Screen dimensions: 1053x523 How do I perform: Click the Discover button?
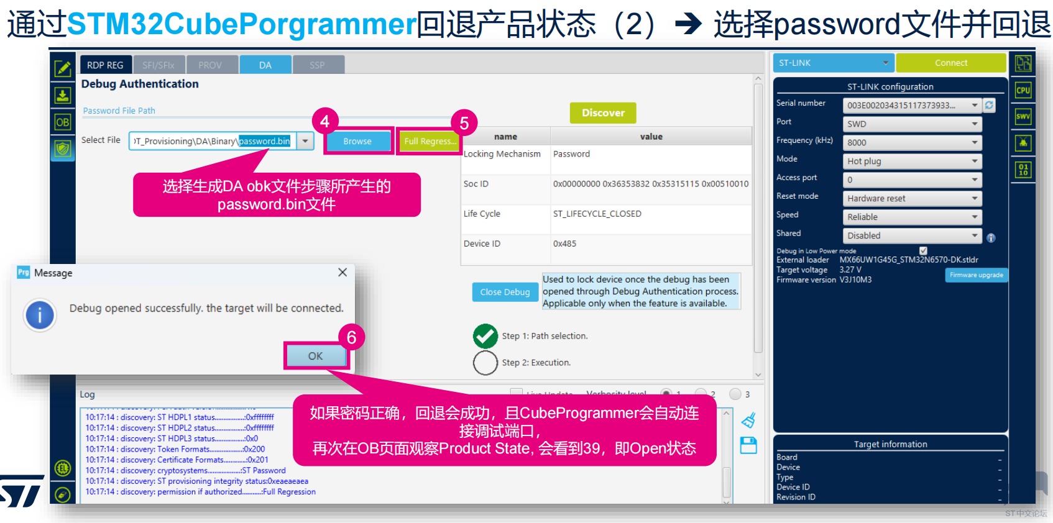603,112
